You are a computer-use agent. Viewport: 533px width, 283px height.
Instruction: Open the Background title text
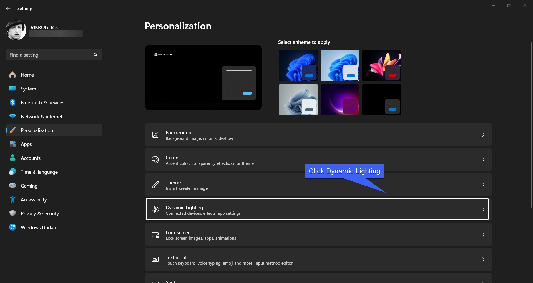pyautogui.click(x=178, y=133)
